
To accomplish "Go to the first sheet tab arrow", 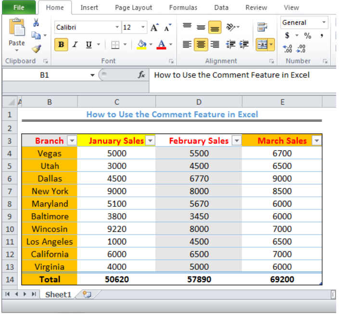I will [7, 294].
